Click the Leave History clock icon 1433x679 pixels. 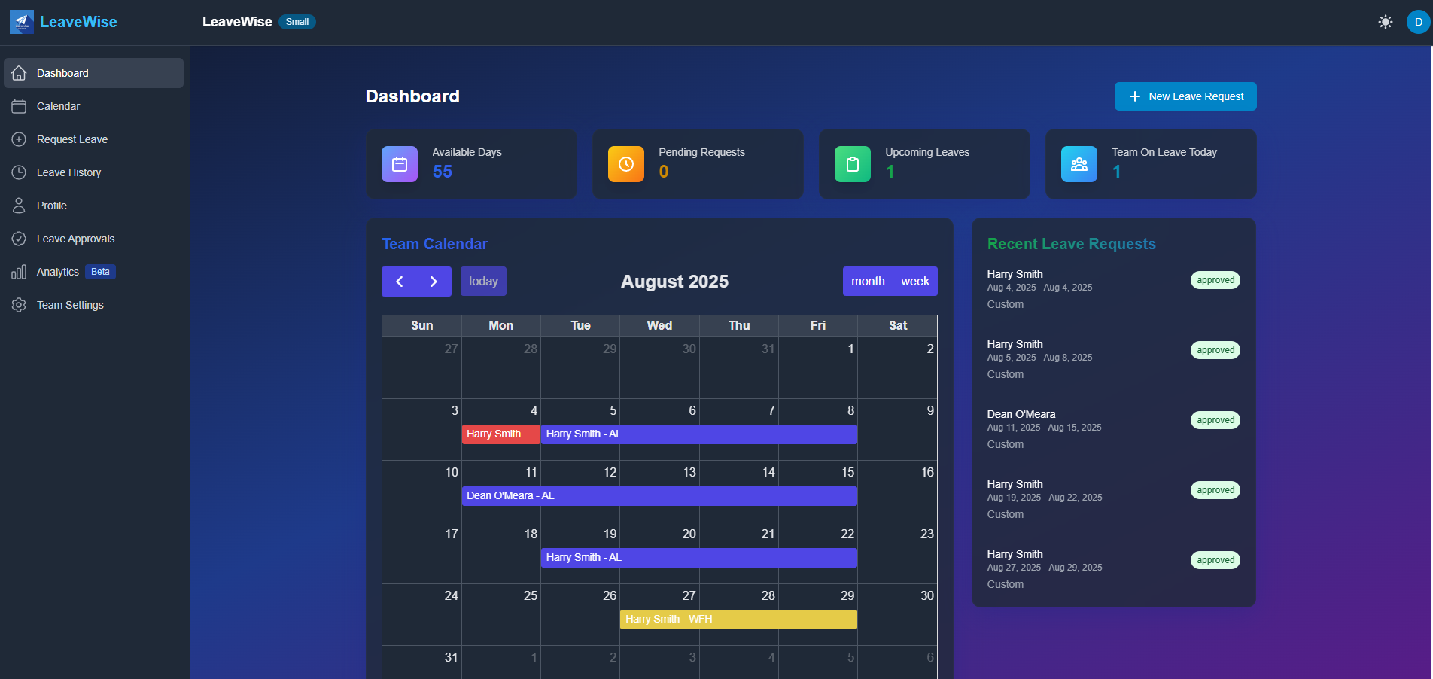coord(19,172)
